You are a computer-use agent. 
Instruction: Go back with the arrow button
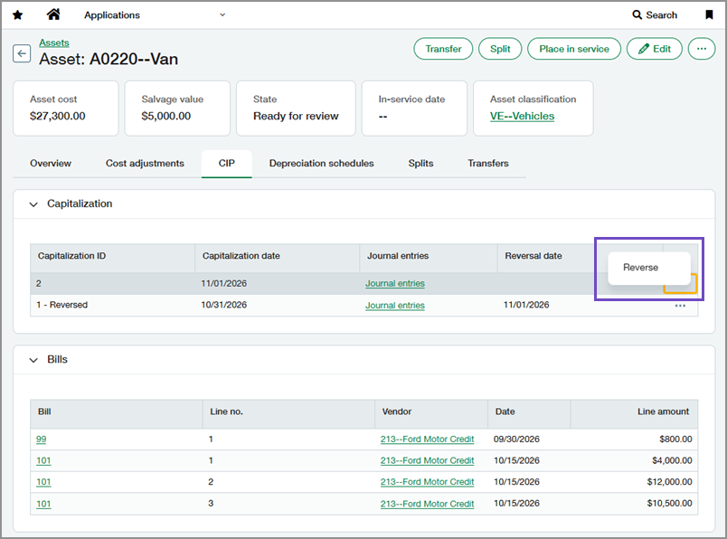pyautogui.click(x=22, y=53)
